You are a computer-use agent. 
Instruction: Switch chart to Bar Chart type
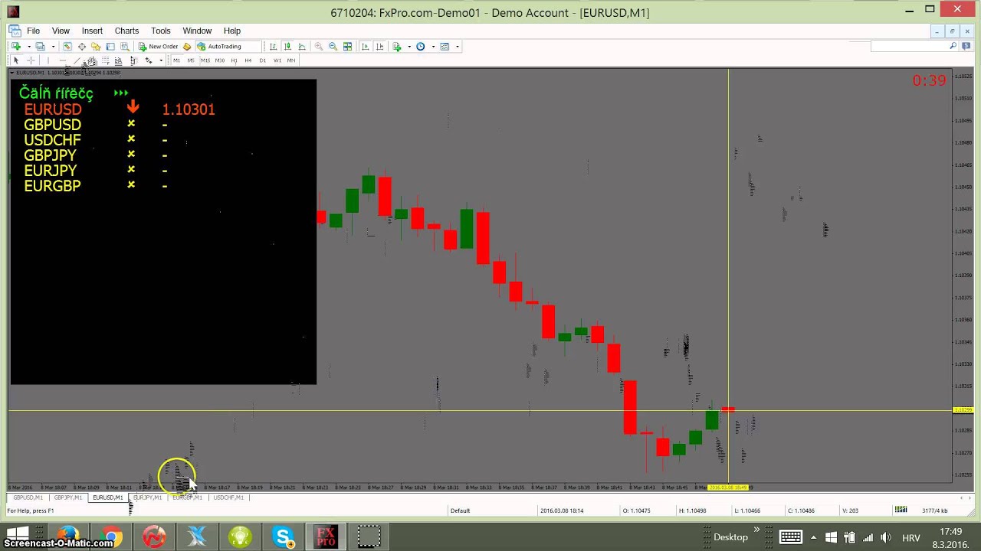(x=273, y=47)
